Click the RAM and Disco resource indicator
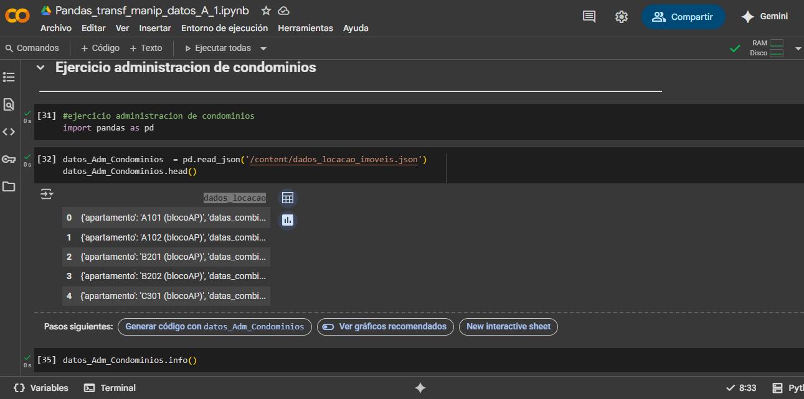Viewport: 804px width, 399px height. (766, 48)
